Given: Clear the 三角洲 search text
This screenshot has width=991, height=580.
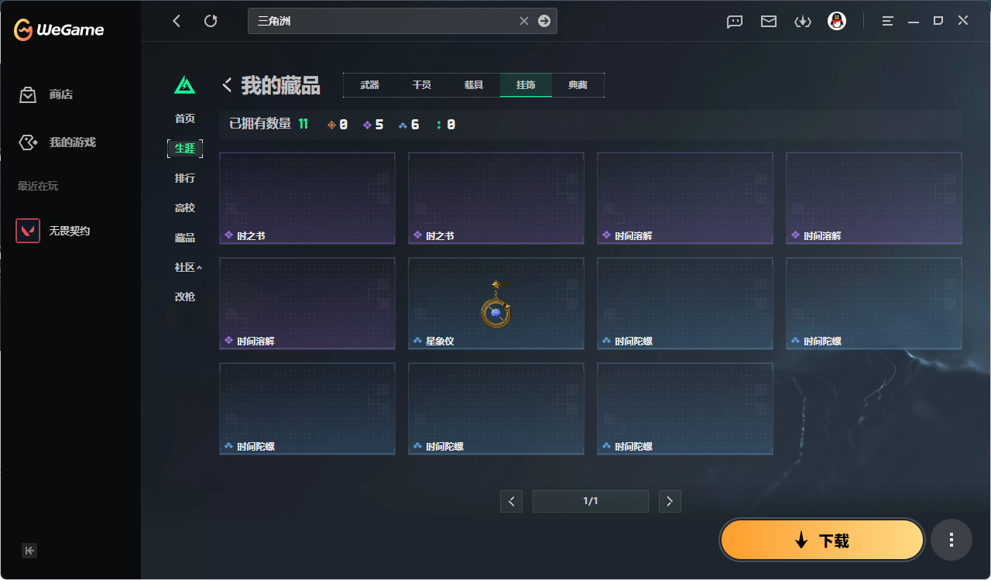Looking at the screenshot, I should pyautogui.click(x=524, y=21).
